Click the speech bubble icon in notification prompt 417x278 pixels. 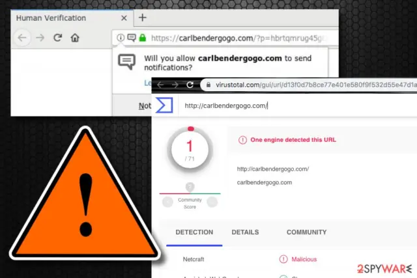tap(127, 61)
